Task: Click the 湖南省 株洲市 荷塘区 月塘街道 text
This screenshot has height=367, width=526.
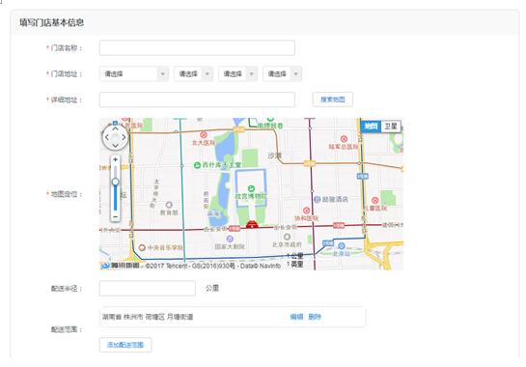Action: pyautogui.click(x=148, y=317)
